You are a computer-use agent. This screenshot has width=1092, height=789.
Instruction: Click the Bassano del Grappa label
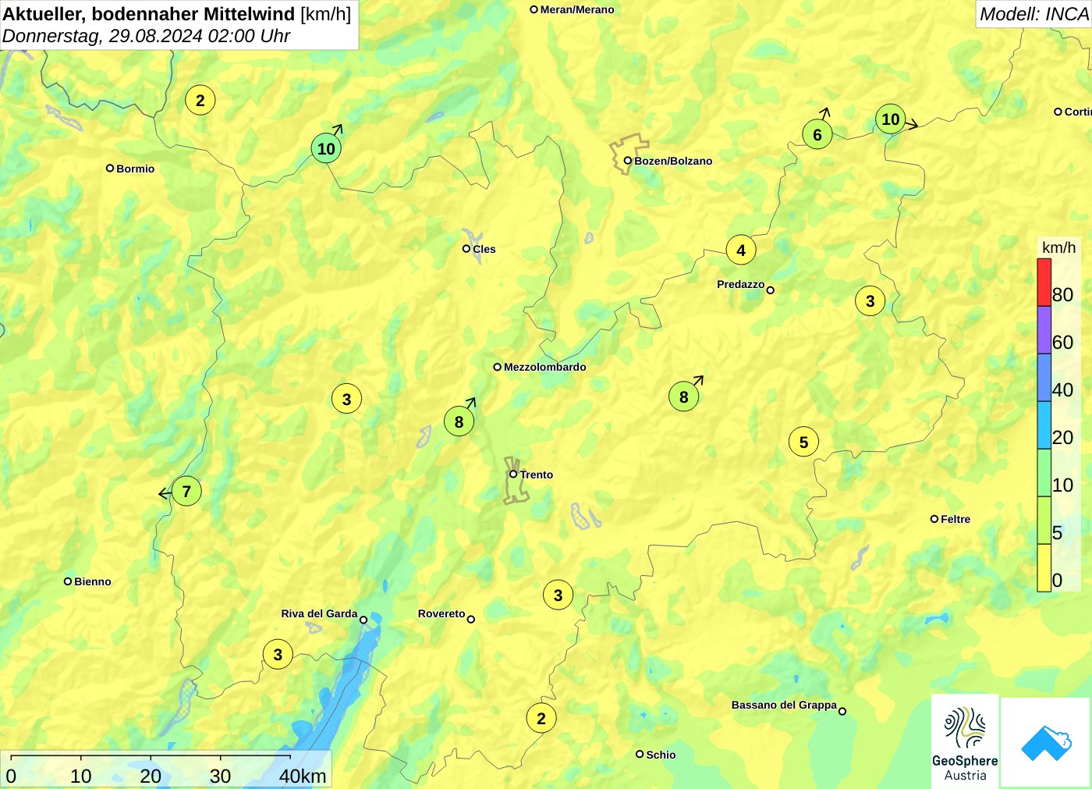784,705
